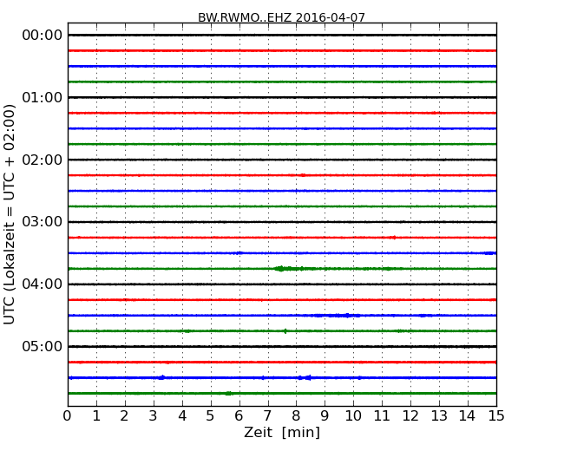Select the Zeit [min] axis label
This screenshot has width=564, height=451.
[x=282, y=433]
